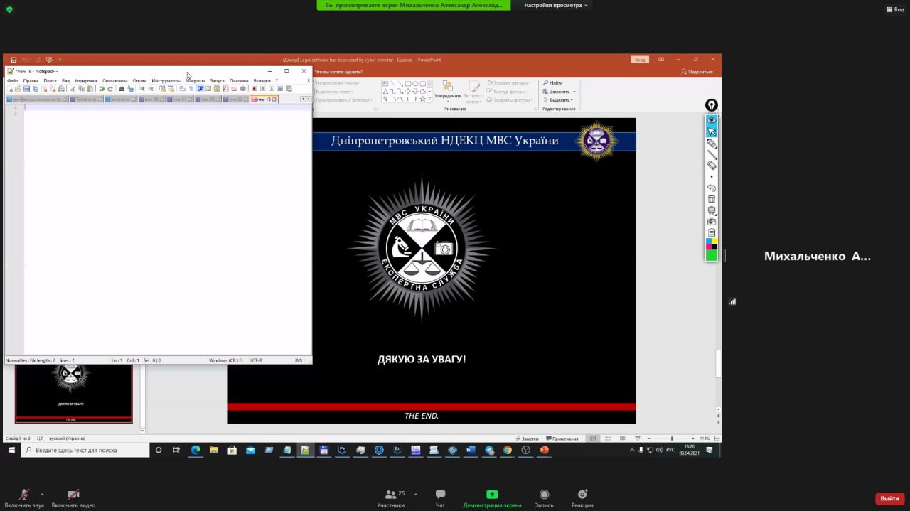Image resolution: width=910 pixels, height=511 pixels.
Task: Start recording with Запись button
Action: coord(544,499)
